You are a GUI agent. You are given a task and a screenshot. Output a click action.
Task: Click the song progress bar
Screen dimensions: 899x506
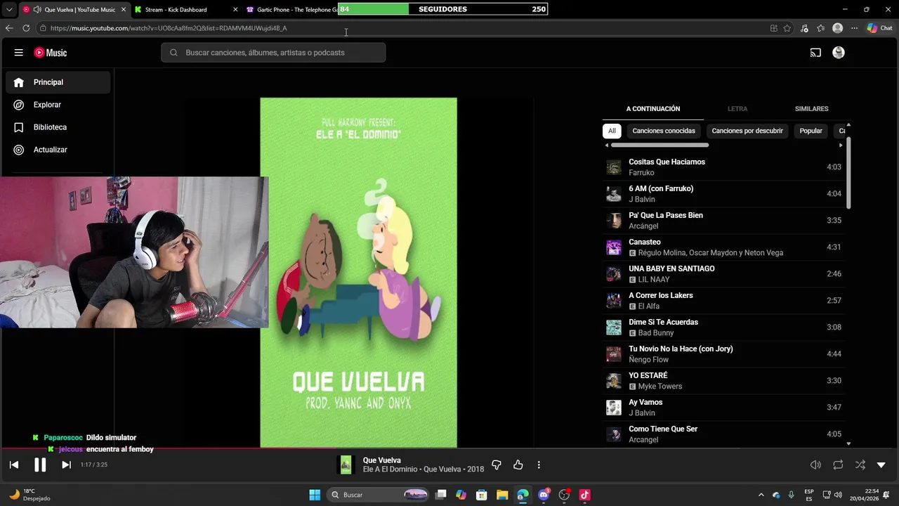click(x=449, y=448)
